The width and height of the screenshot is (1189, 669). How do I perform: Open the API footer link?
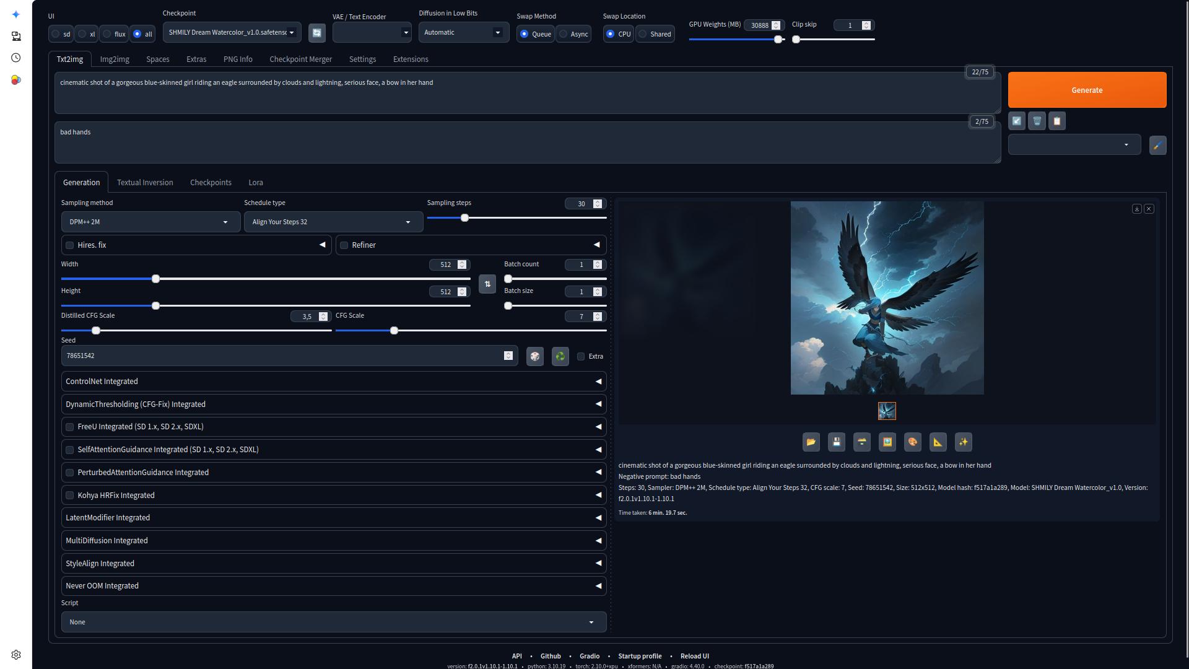517,656
